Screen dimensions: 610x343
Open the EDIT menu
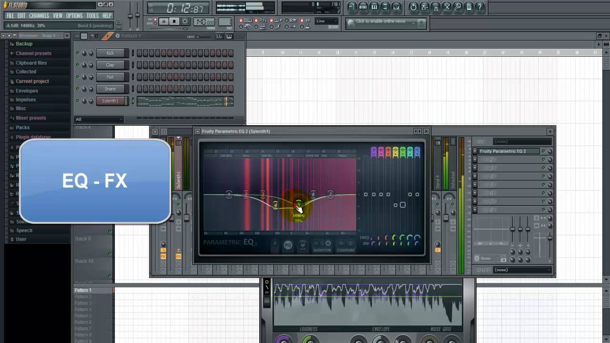point(21,16)
